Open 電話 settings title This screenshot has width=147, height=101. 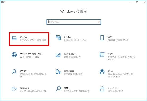click(x=110, y=37)
